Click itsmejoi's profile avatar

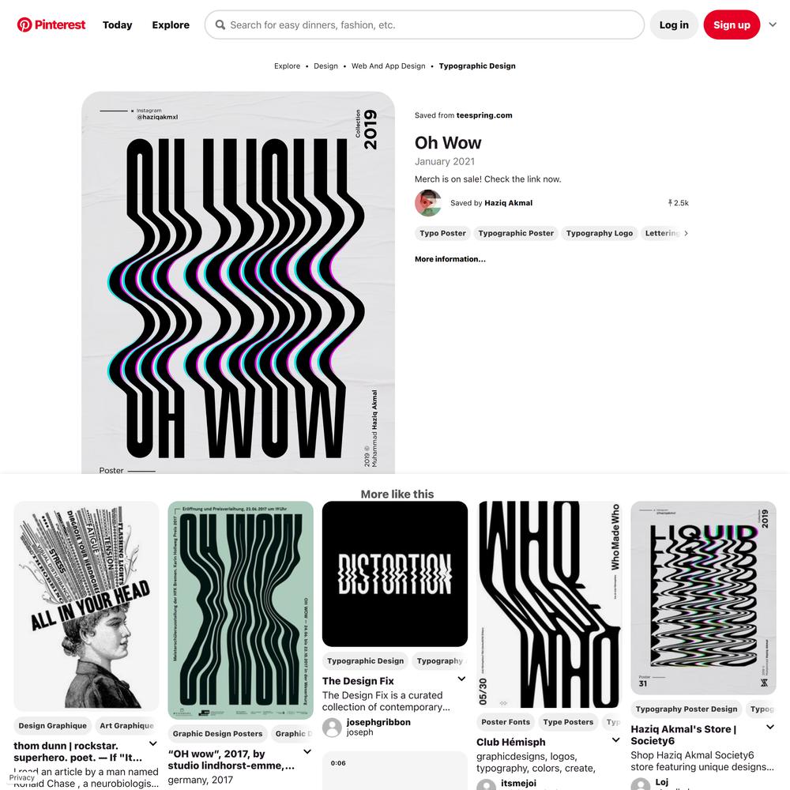(x=486, y=784)
